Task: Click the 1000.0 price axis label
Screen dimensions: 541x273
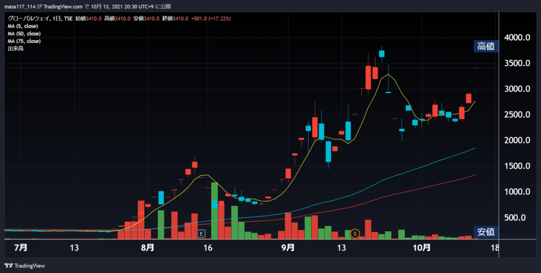Action: tap(517, 192)
